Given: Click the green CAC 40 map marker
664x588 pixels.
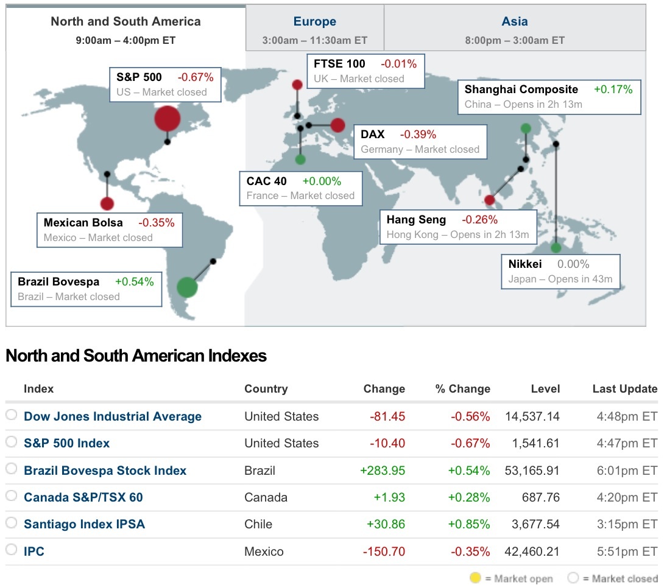Looking at the screenshot, I should pyautogui.click(x=300, y=159).
